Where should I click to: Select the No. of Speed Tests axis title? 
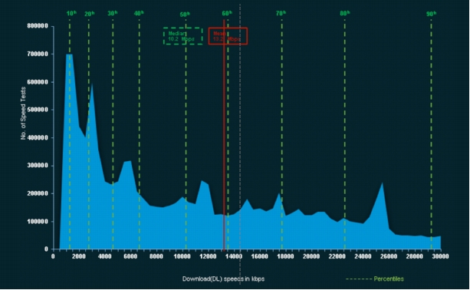pyautogui.click(x=23, y=113)
